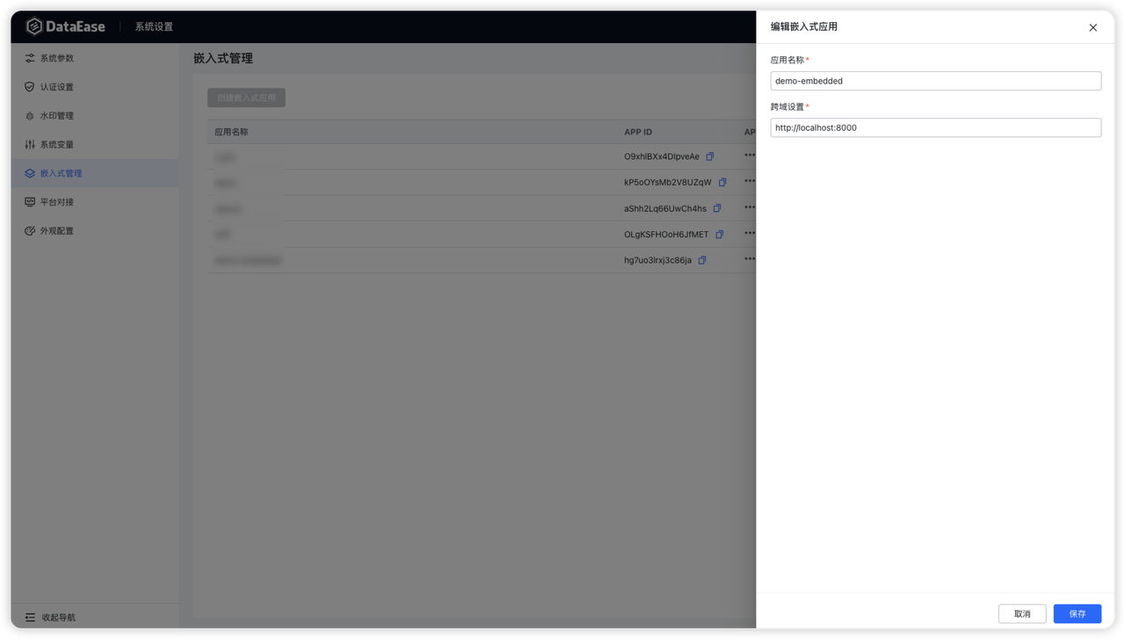Copy APP ID hg7uo3lrxj3c86ja
1125x639 pixels.
(702, 260)
